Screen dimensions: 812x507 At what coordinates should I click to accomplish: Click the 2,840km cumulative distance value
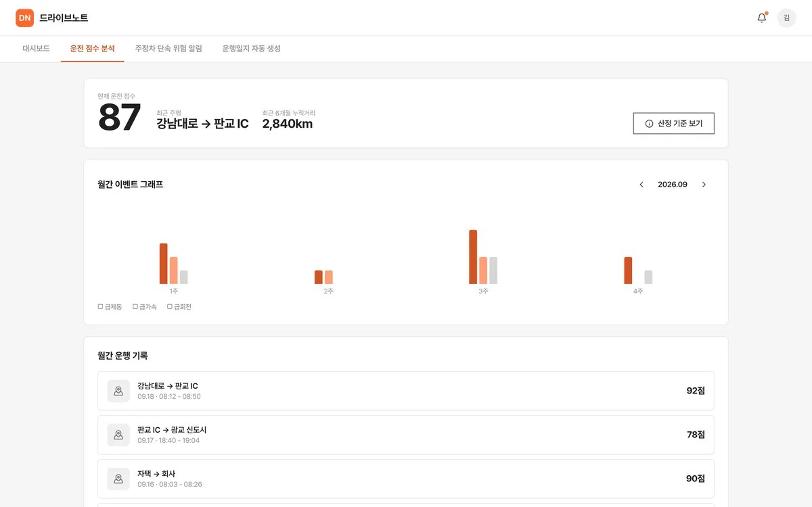[x=288, y=124]
